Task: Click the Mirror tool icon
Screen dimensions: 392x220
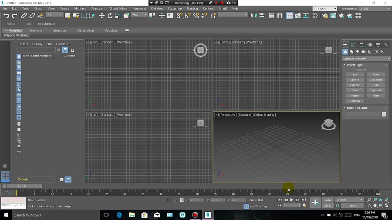Action: pos(253,16)
